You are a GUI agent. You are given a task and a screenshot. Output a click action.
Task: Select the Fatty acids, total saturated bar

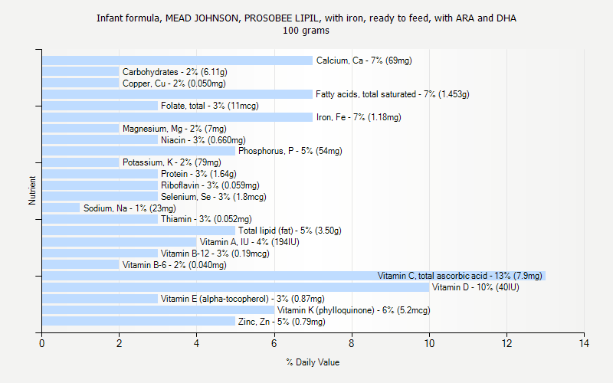pyautogui.click(x=177, y=94)
